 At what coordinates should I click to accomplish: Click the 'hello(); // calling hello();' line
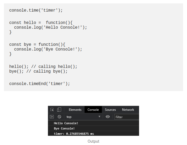click(43, 67)
